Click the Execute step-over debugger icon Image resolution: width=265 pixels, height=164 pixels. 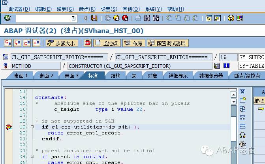(17, 43)
